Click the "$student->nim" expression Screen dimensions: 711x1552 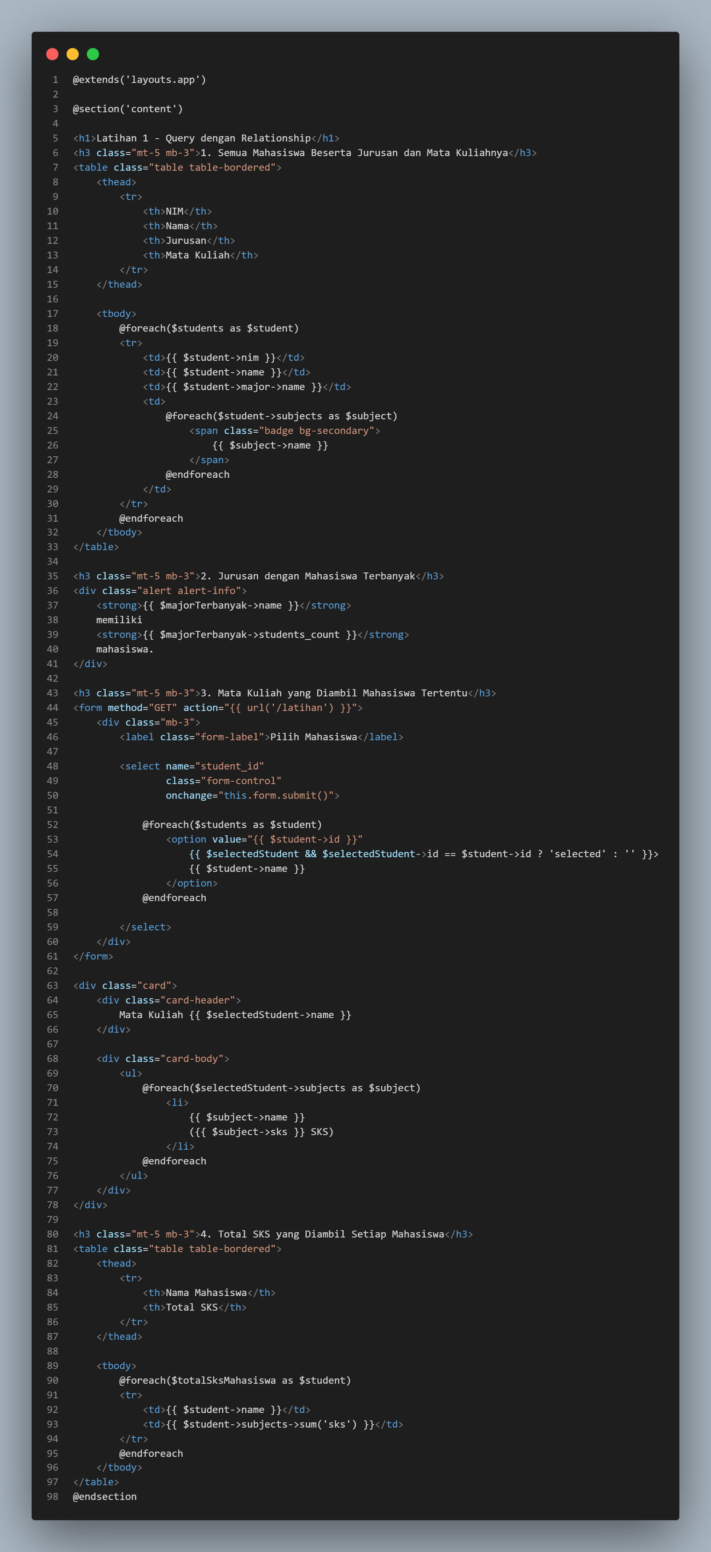click(x=221, y=357)
